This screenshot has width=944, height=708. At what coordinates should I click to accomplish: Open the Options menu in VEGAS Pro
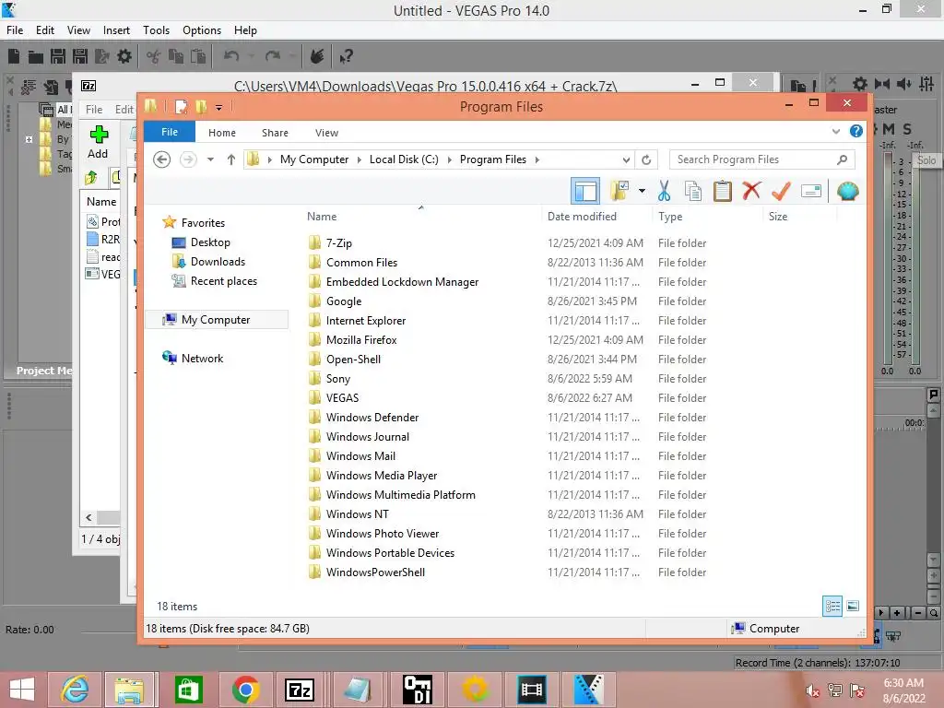202,30
